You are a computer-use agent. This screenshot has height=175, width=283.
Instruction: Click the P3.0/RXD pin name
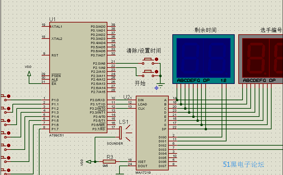(x=98, y=100)
